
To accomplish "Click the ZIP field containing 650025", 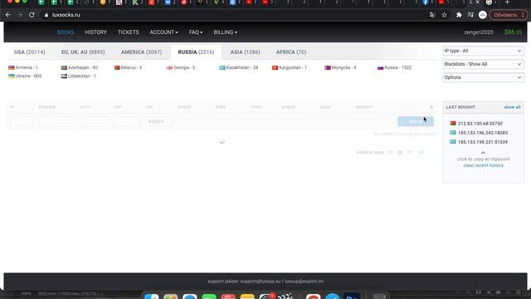I will click(158, 121).
